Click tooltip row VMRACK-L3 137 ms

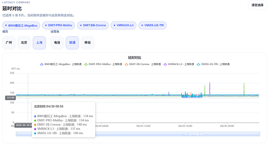pos(57,129)
